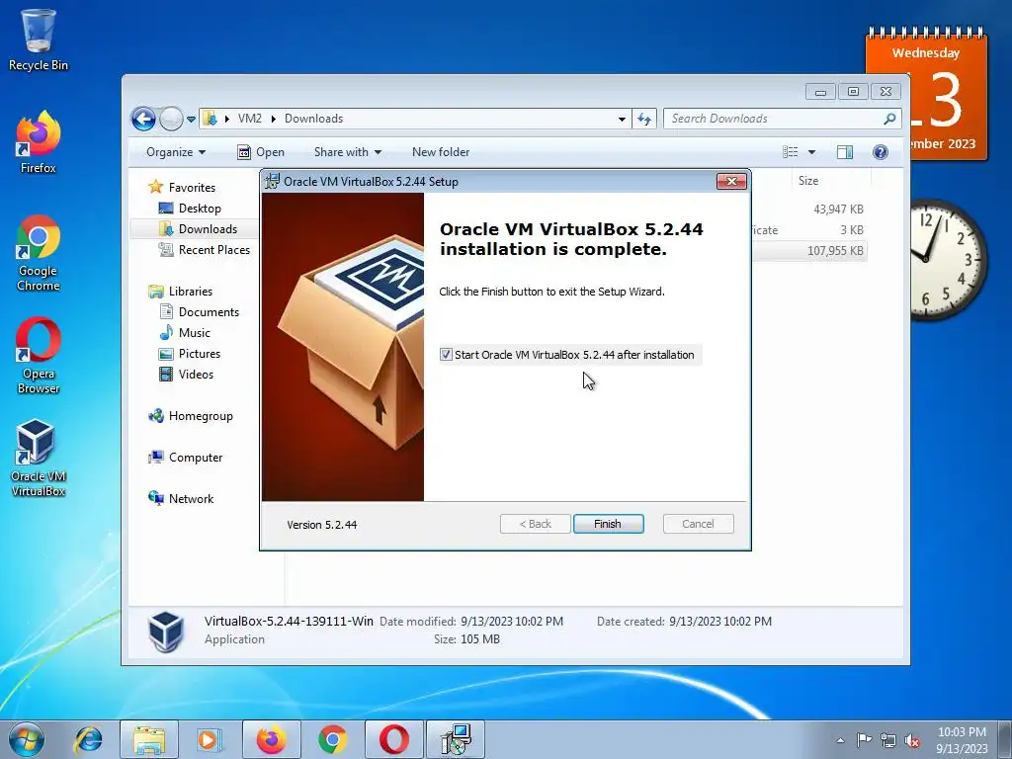Open Explorer help icon
This screenshot has width=1012, height=759.
click(881, 152)
